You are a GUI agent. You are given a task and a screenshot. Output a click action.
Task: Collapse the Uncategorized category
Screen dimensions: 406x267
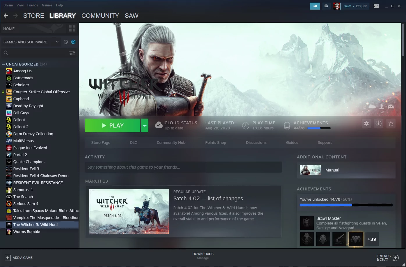click(x=3, y=64)
